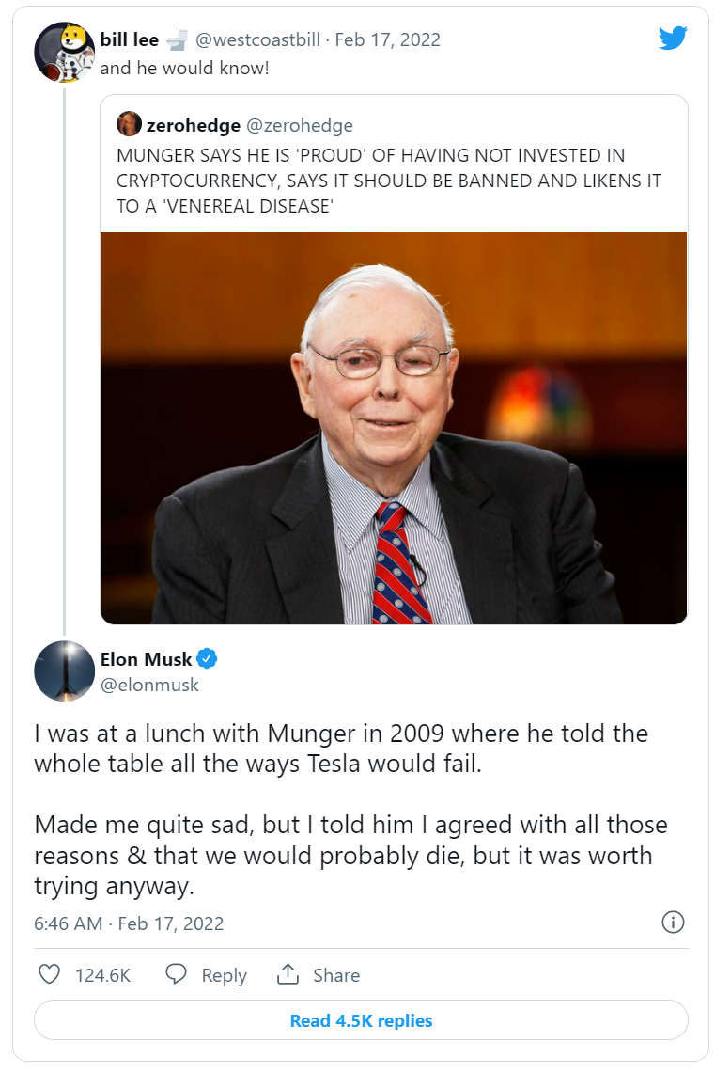
Task: Open Elon Musk's rocket profile picture
Action: (x=64, y=671)
